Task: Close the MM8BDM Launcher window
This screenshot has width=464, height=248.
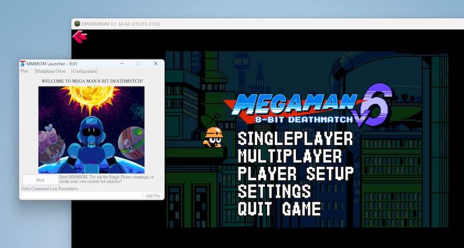Action: [156, 63]
